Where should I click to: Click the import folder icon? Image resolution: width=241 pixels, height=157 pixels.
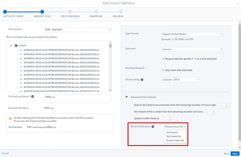coord(16,46)
